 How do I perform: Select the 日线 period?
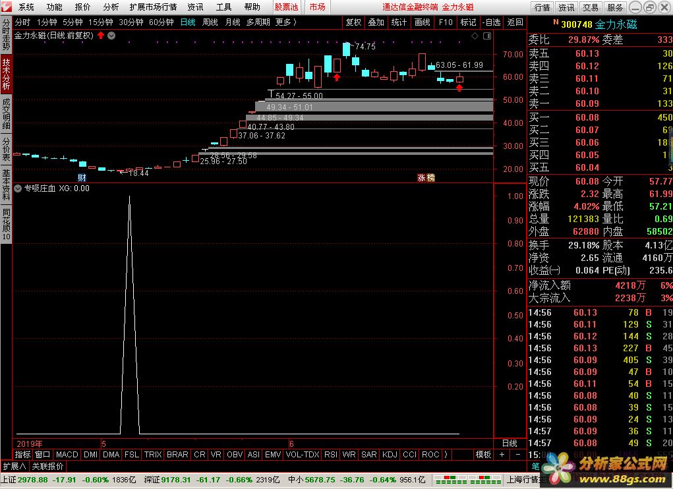(188, 22)
